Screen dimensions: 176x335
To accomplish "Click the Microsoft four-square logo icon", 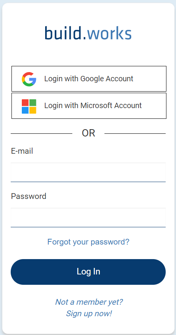I will tap(29, 106).
